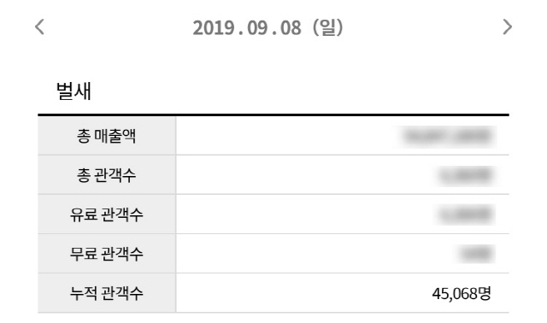Click the blurred total revenue value

448,137
